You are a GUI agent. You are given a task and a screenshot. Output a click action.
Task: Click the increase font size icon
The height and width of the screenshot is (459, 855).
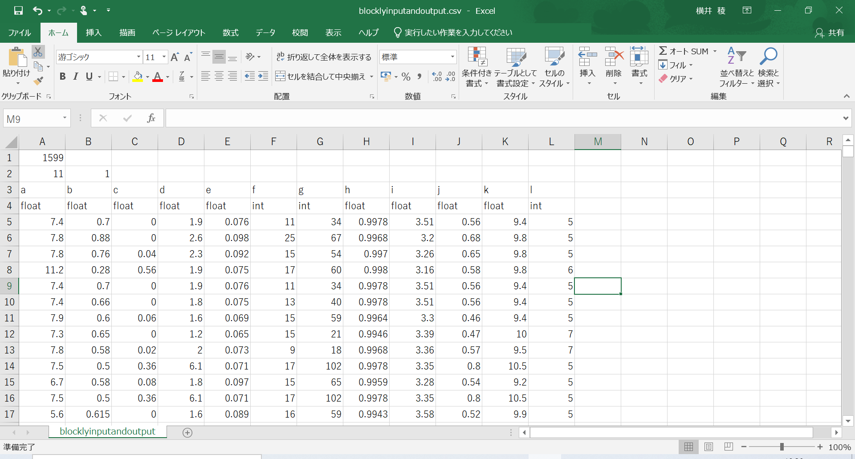[x=175, y=57]
